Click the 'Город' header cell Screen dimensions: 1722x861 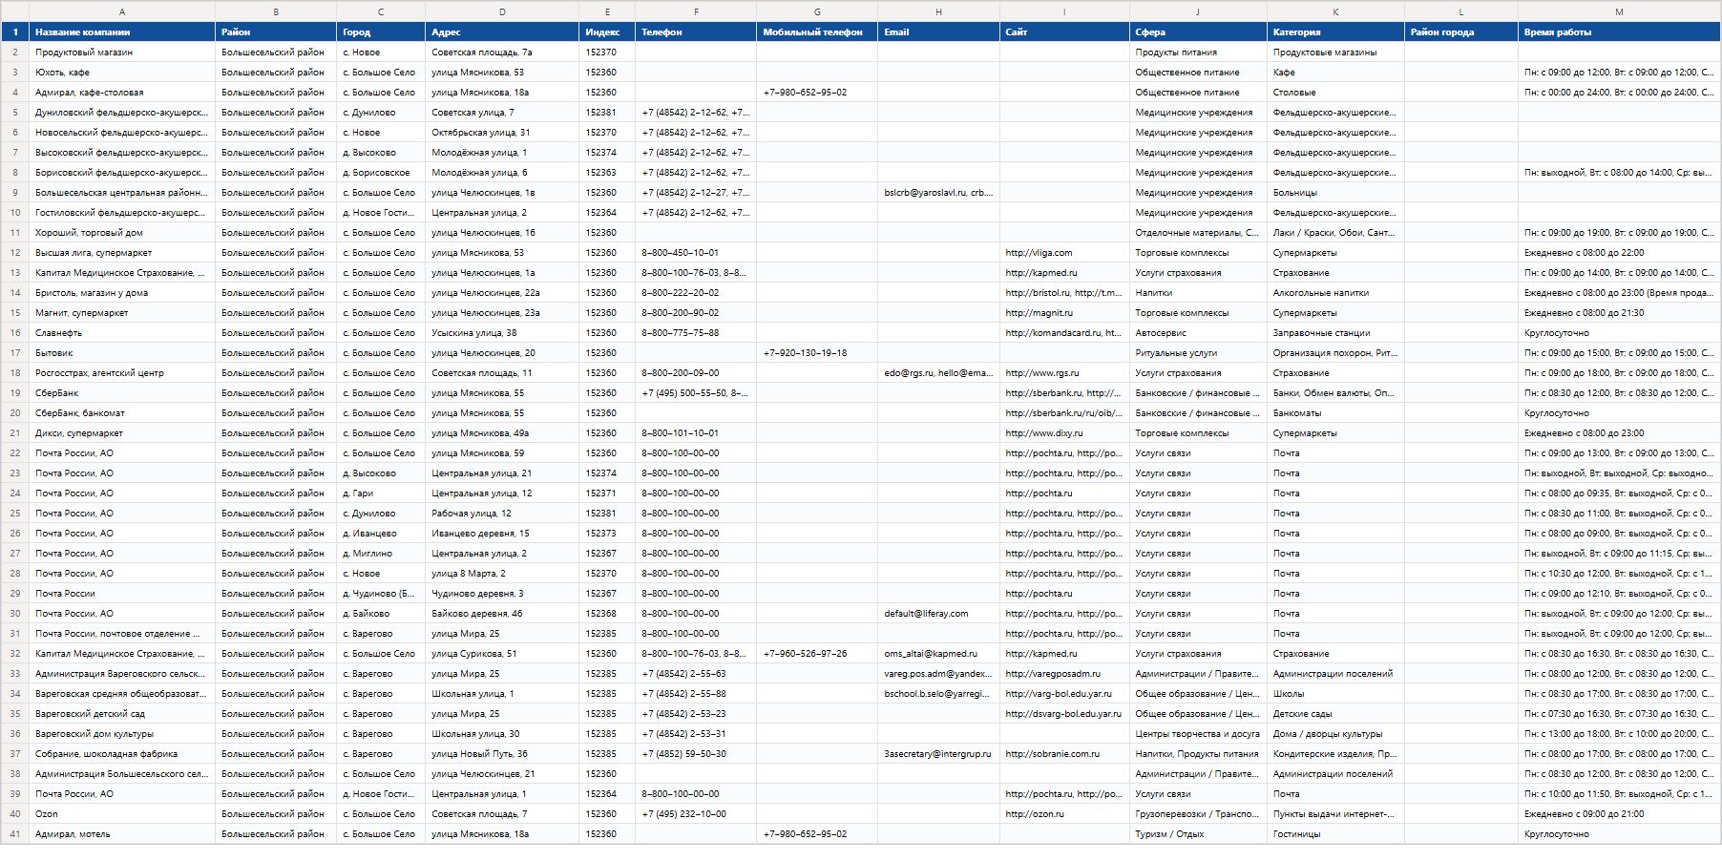pos(381,32)
